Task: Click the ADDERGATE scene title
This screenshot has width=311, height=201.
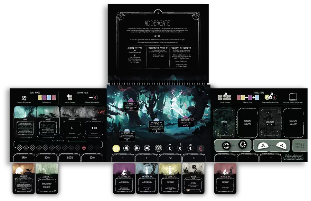Action: click(x=157, y=23)
